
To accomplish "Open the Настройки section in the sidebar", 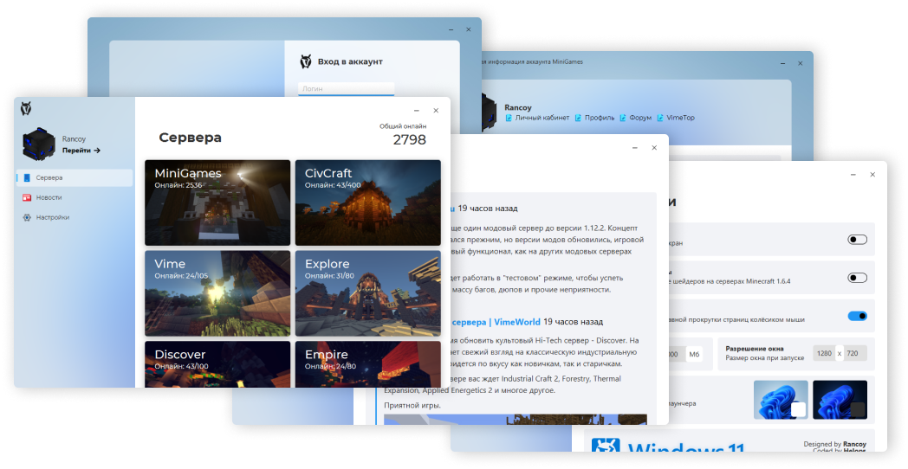I will click(x=52, y=217).
